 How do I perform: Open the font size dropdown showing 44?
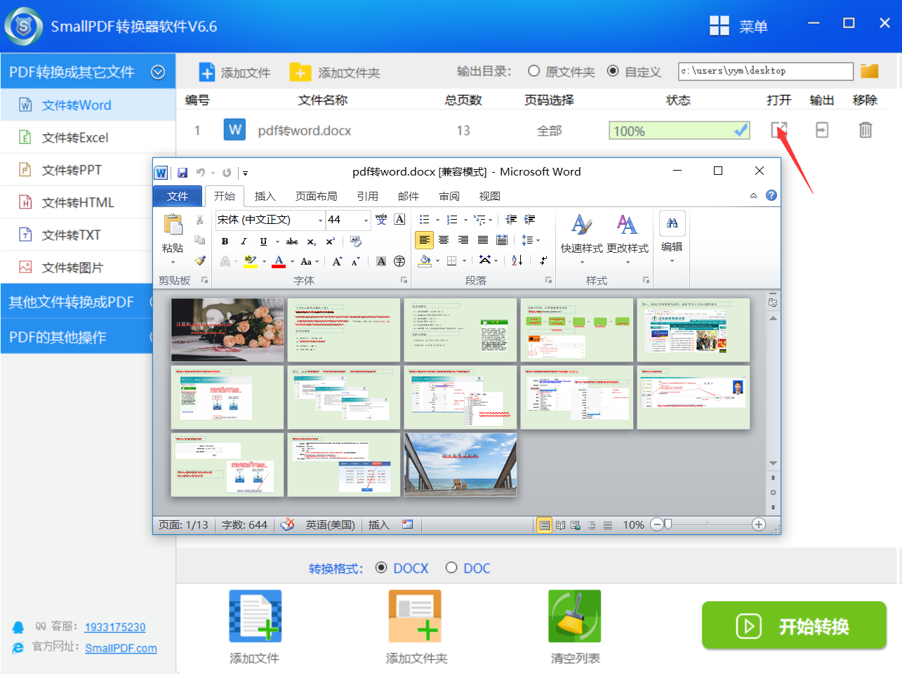coord(366,220)
